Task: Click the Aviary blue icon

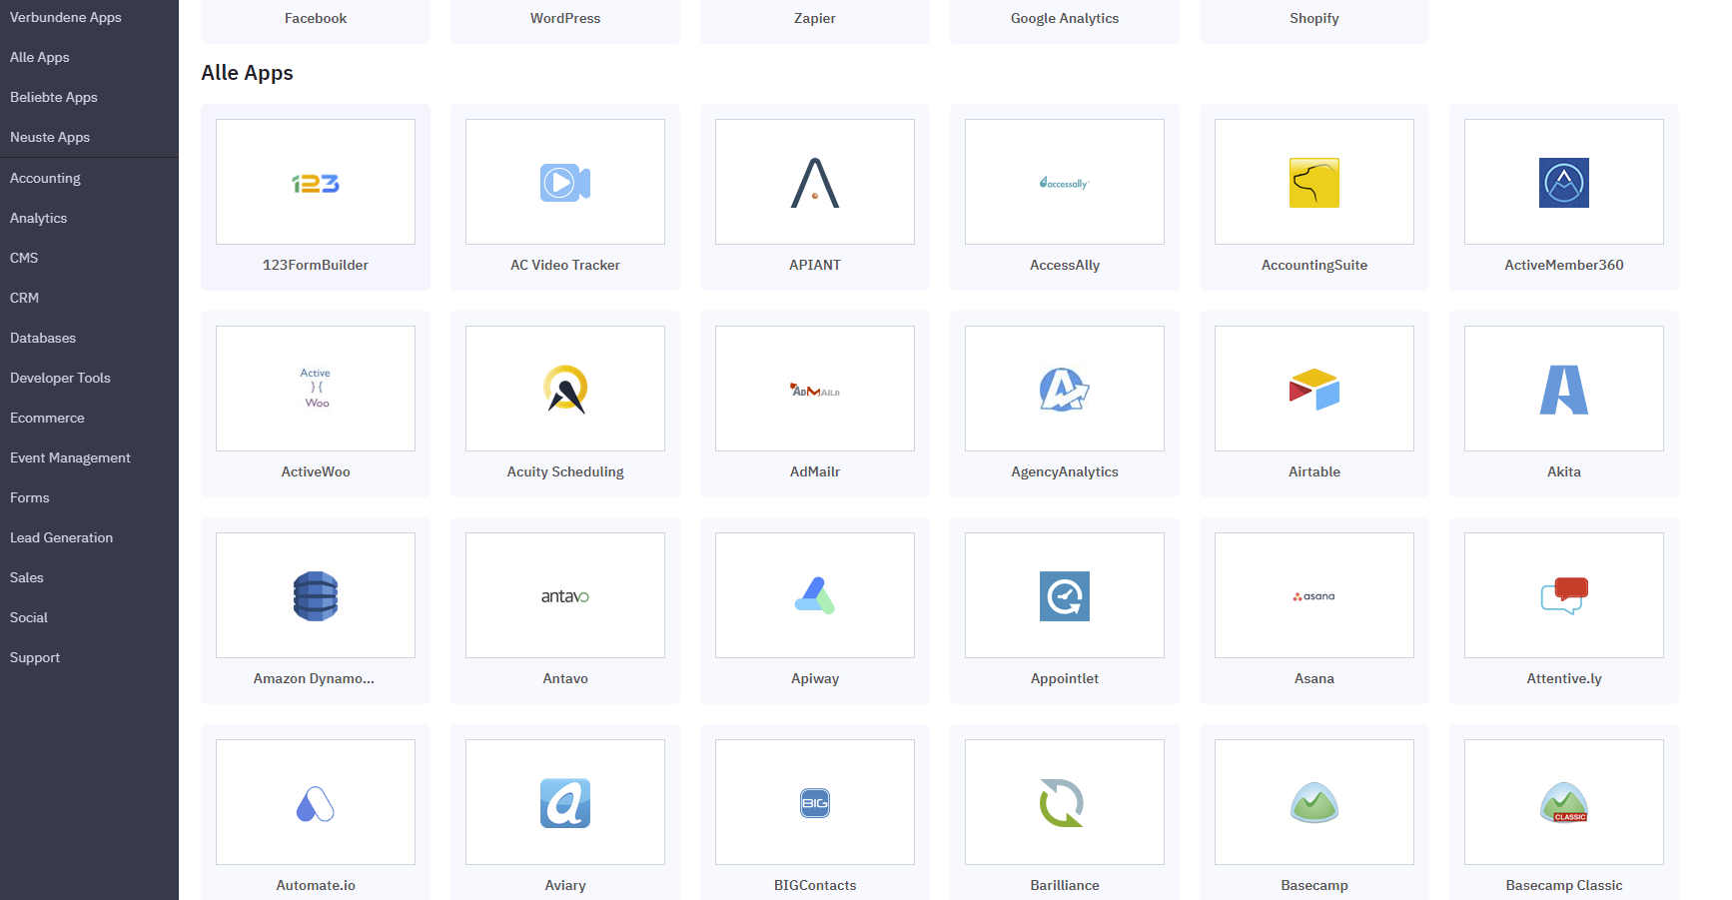Action: 565,803
